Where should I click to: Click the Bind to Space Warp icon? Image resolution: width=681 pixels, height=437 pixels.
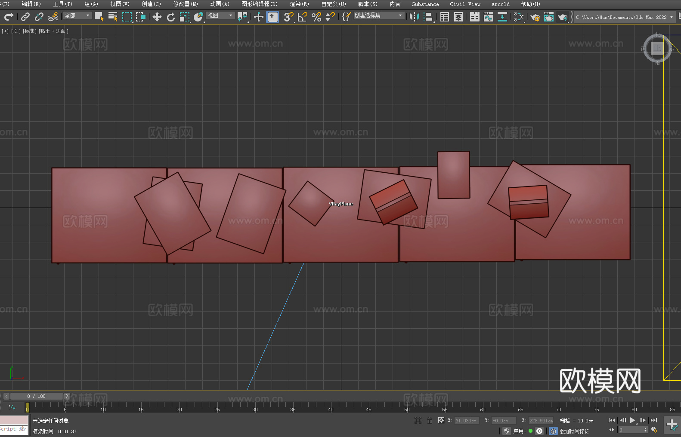[53, 17]
